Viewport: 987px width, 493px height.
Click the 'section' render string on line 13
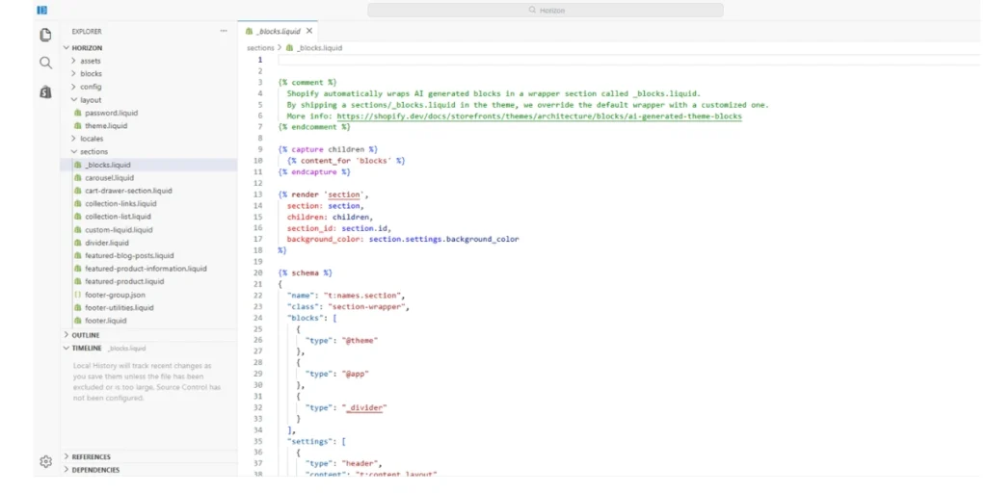(x=344, y=195)
